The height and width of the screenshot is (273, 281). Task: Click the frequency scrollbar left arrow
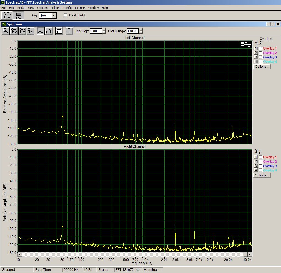[x=20, y=254]
